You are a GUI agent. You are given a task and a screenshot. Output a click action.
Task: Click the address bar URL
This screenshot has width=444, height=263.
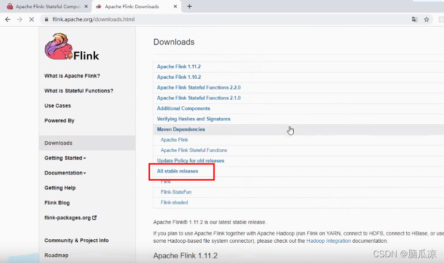[x=93, y=19]
